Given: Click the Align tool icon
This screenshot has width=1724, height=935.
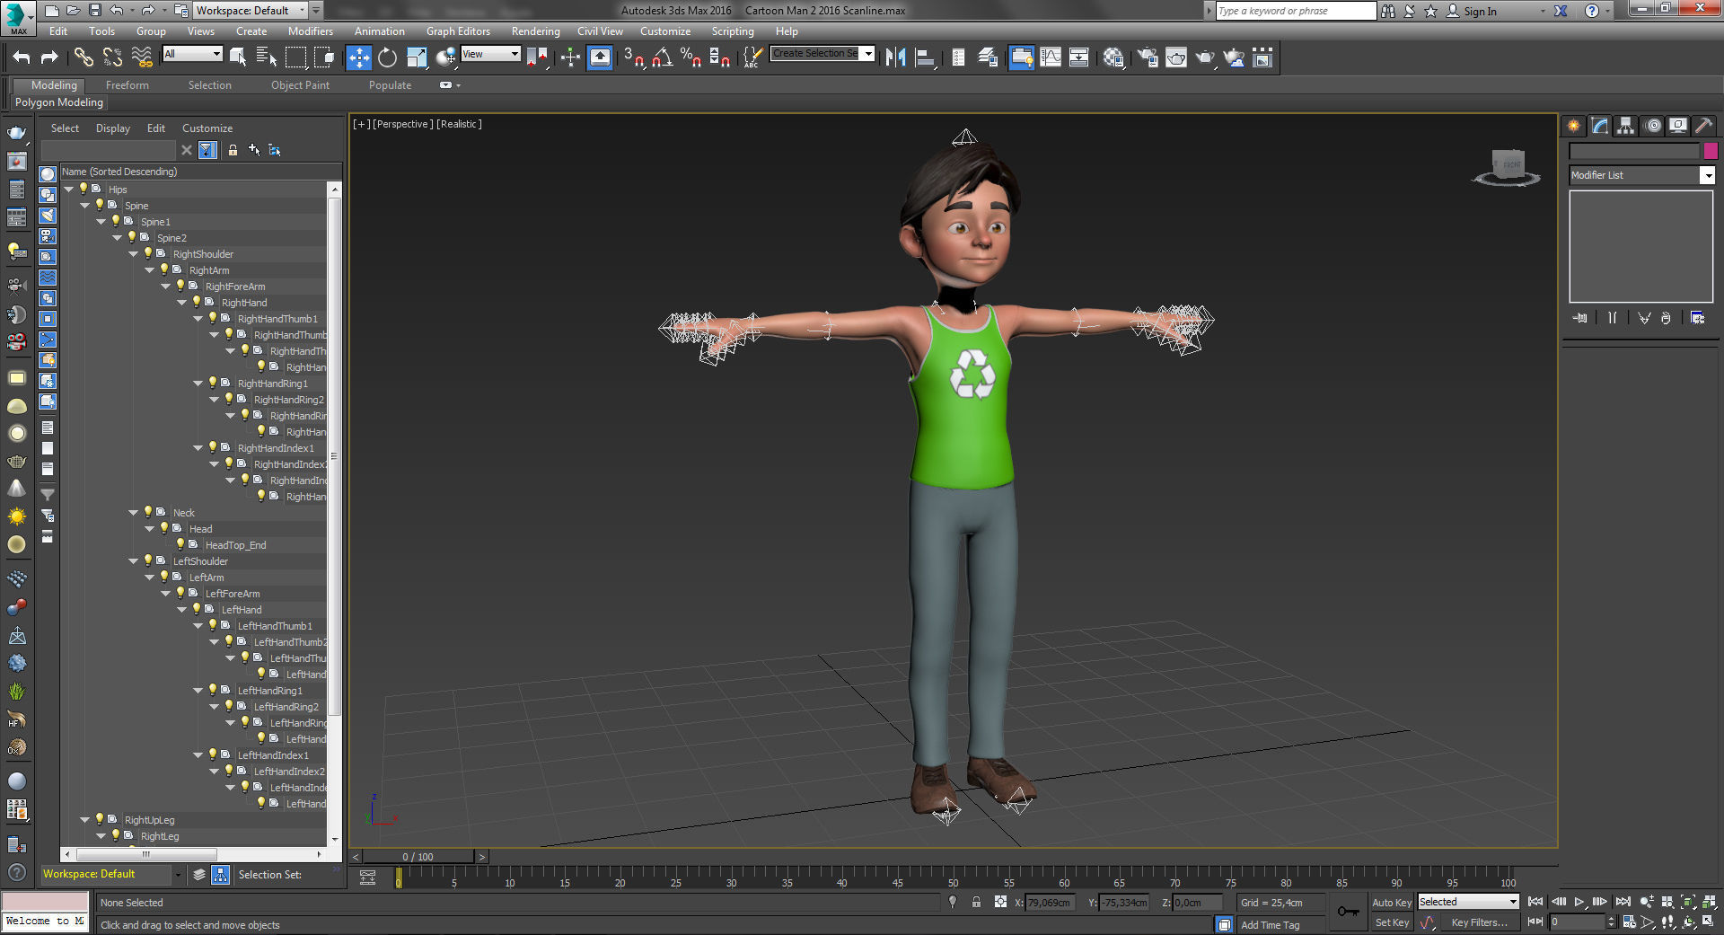Looking at the screenshot, I should click(924, 57).
